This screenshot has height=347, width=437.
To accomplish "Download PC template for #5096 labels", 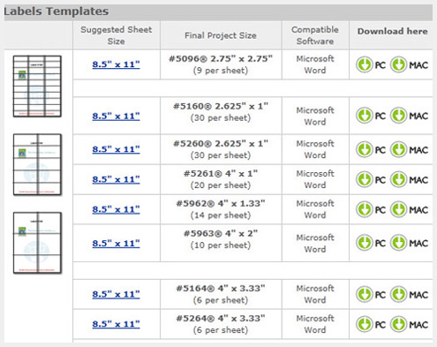I will 371,64.
